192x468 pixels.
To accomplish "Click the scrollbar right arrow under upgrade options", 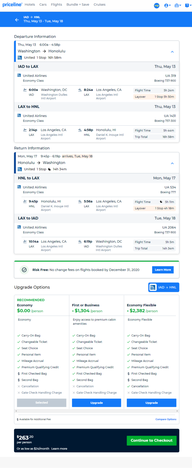I will tap(177, 411).
